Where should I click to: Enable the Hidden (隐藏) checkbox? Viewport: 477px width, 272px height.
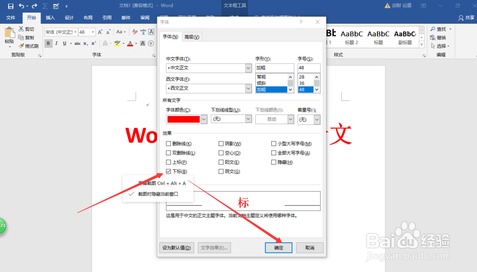coord(274,162)
